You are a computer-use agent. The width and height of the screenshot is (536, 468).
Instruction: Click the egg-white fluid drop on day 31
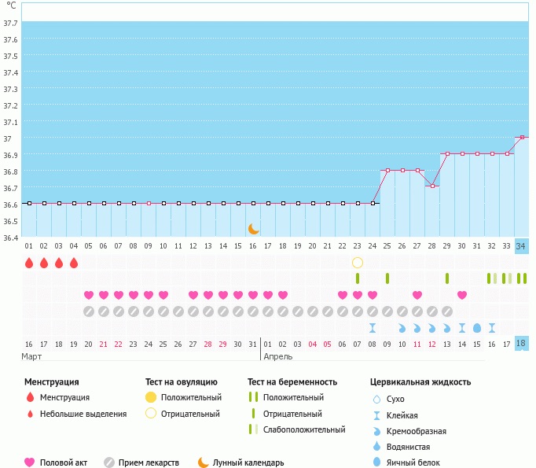pos(477,328)
